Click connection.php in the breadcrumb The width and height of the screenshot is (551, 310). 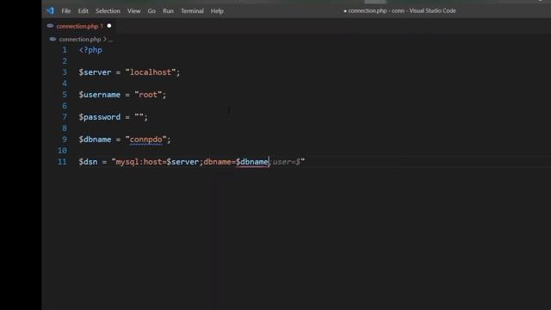click(x=80, y=40)
